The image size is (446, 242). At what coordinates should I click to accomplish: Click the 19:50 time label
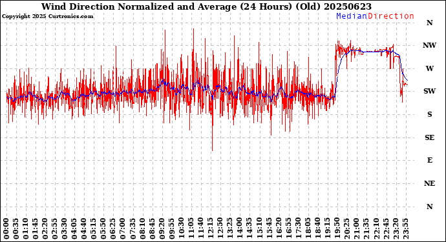coord(337,228)
